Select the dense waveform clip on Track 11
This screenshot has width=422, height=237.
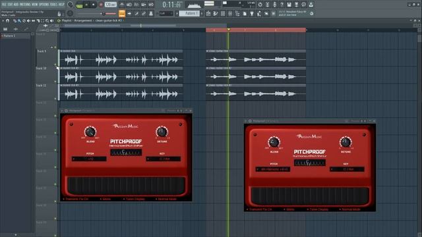[x=121, y=92]
